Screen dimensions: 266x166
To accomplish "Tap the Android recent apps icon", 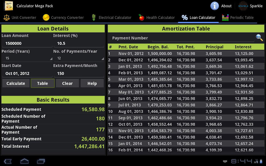I will 41,161.
